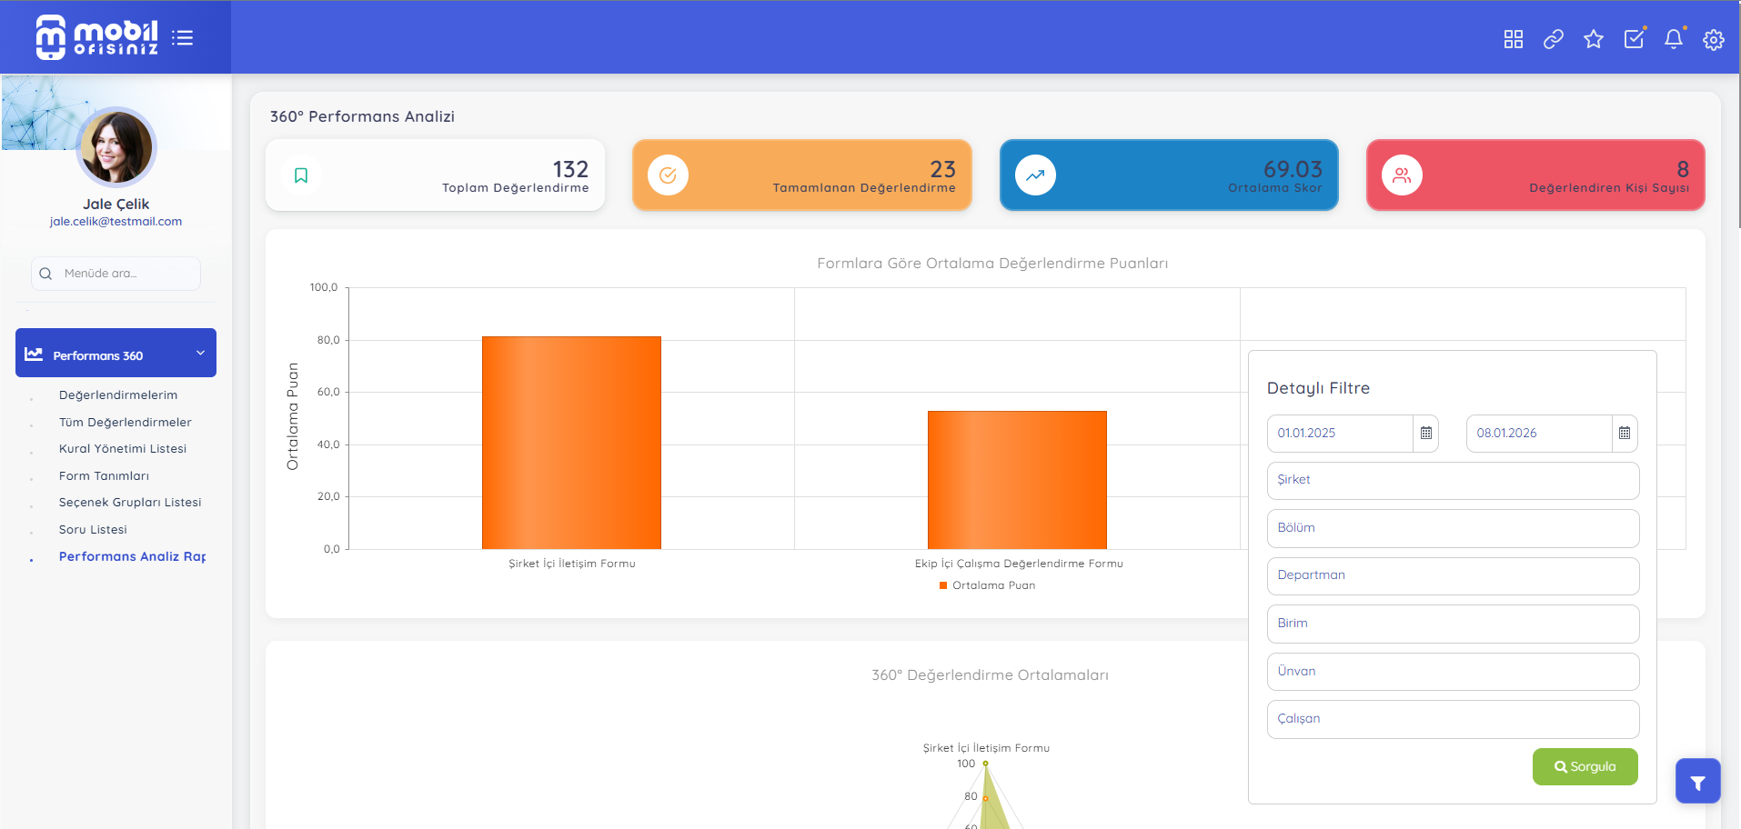1741x829 pixels.
Task: Go to Değerlendirmelerim menu item
Action: click(x=118, y=395)
